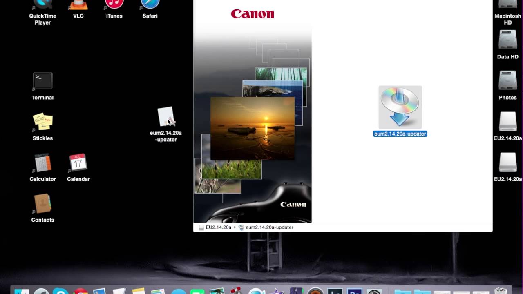
Task: Open Photoshop from the Dock
Action: pos(355,291)
